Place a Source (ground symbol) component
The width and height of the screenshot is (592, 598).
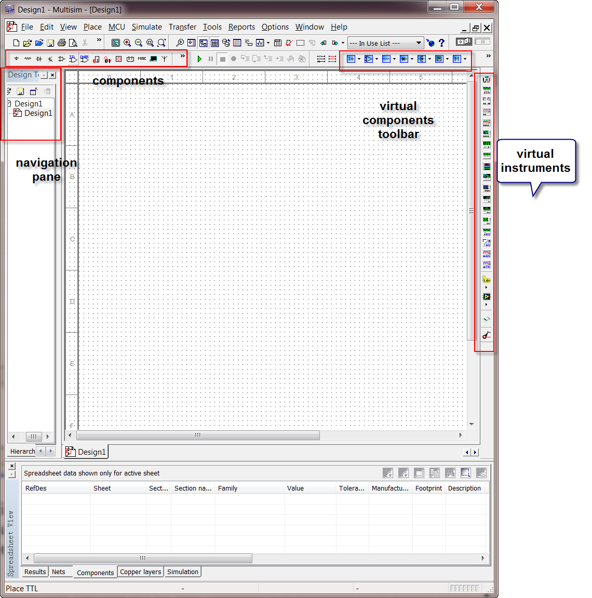17,59
